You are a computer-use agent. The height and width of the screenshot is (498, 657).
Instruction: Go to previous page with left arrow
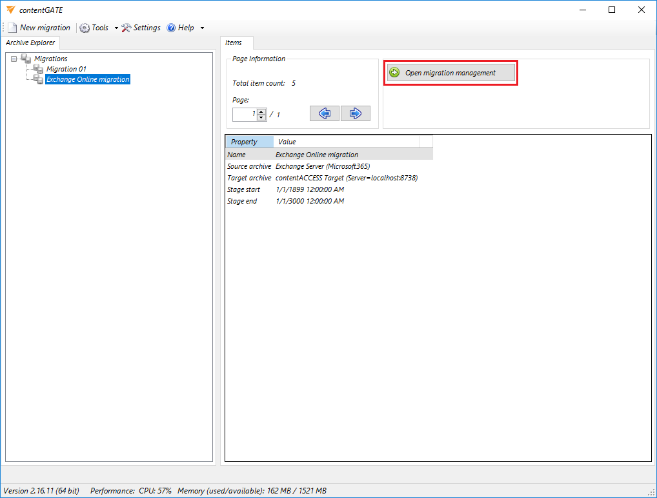[324, 113]
